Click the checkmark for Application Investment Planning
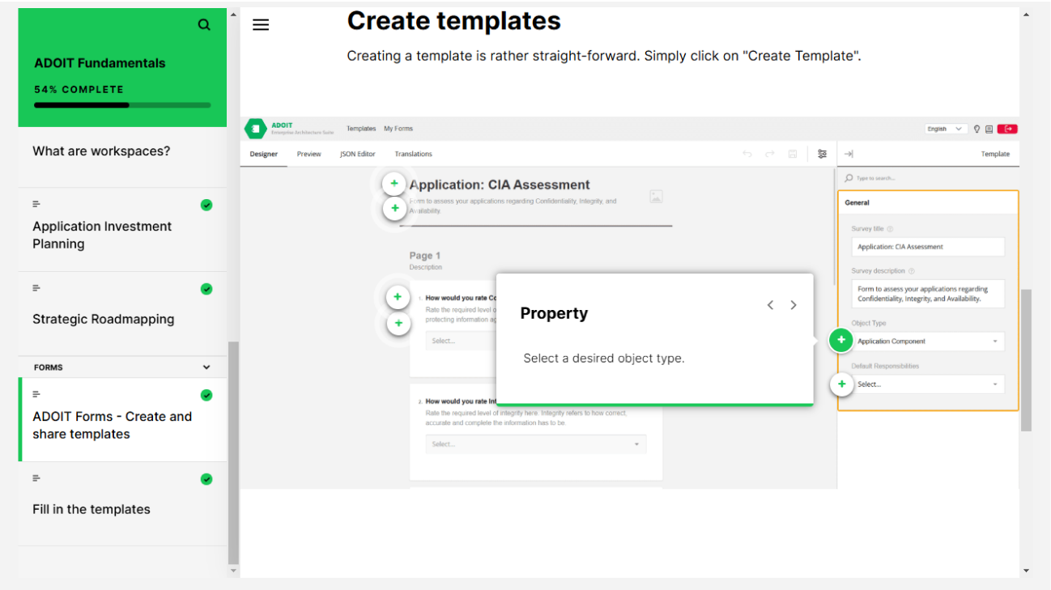The image size is (1051, 590). [x=206, y=205]
